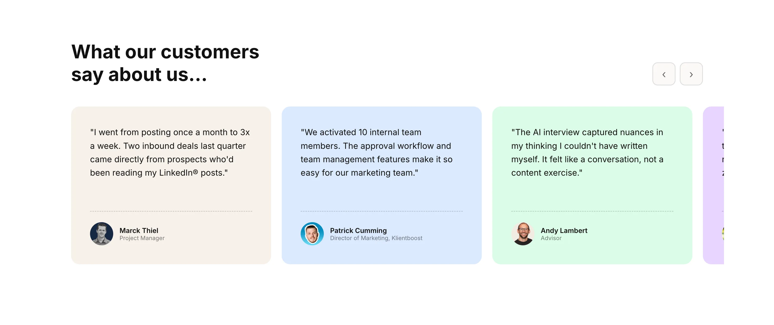Open the green testimonial about AI interview

click(x=592, y=185)
